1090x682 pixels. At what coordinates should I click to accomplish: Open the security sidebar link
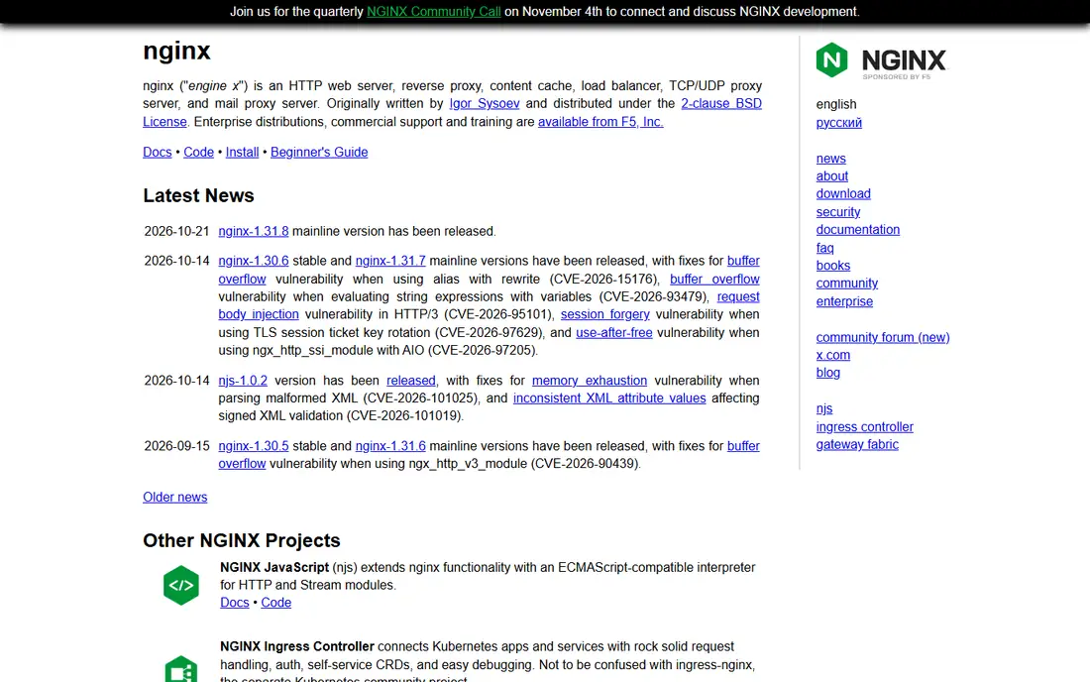837,212
